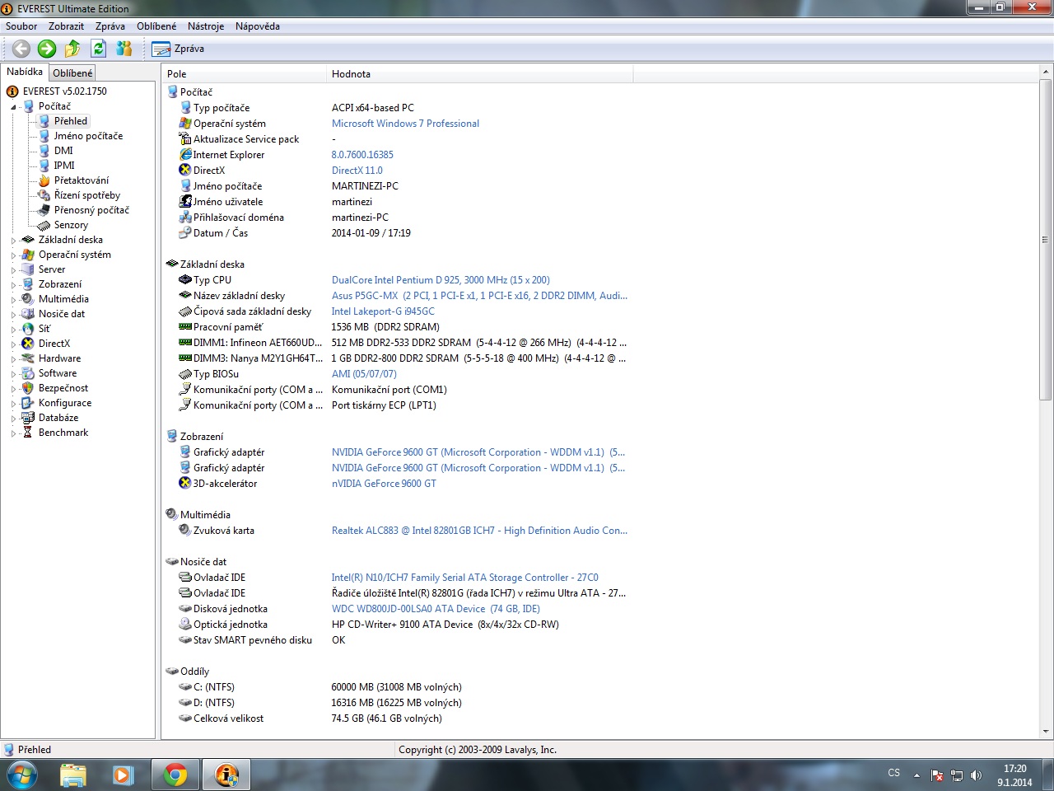The height and width of the screenshot is (791, 1054).
Task: Open the Realtek ALC883 audio link
Action: [x=479, y=531]
